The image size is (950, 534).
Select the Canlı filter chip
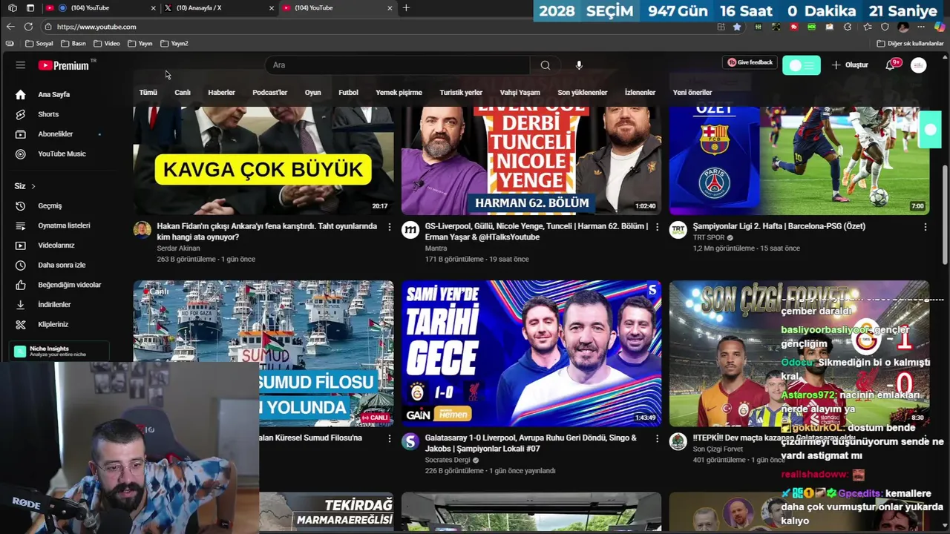(183, 93)
